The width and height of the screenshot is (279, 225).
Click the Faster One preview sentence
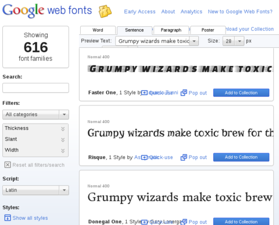[180, 69]
